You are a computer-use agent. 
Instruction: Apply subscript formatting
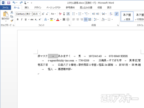36,19
